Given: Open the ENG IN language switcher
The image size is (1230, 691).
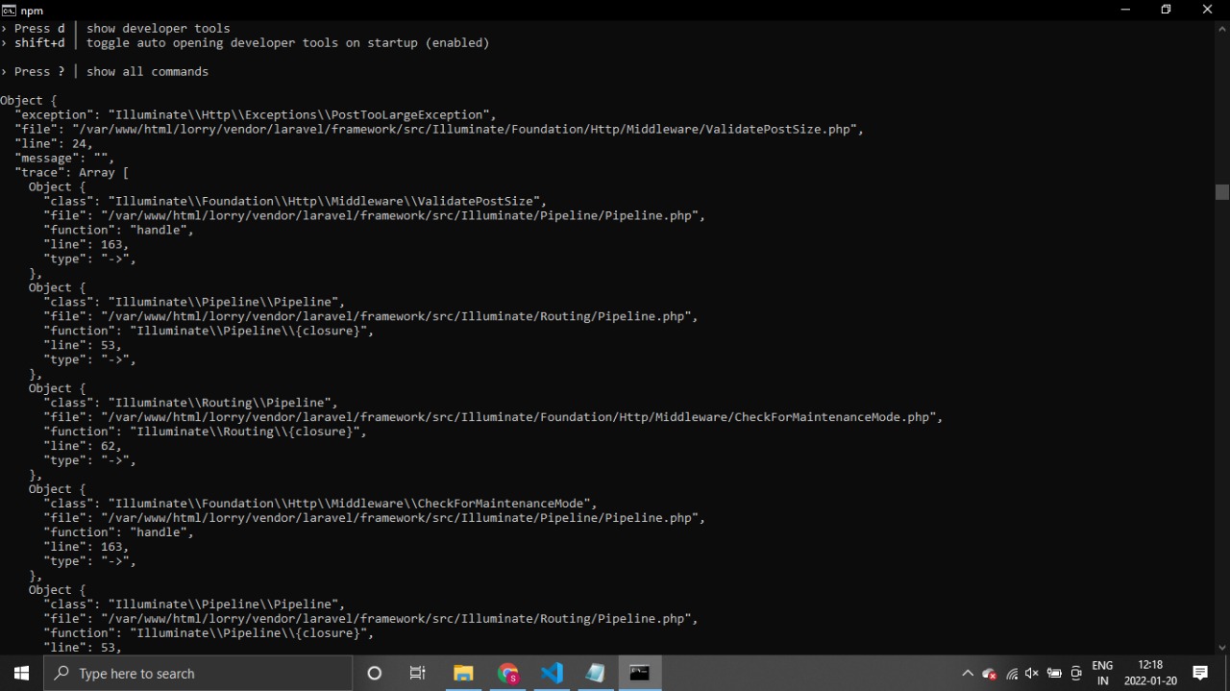Looking at the screenshot, I should tap(1102, 673).
